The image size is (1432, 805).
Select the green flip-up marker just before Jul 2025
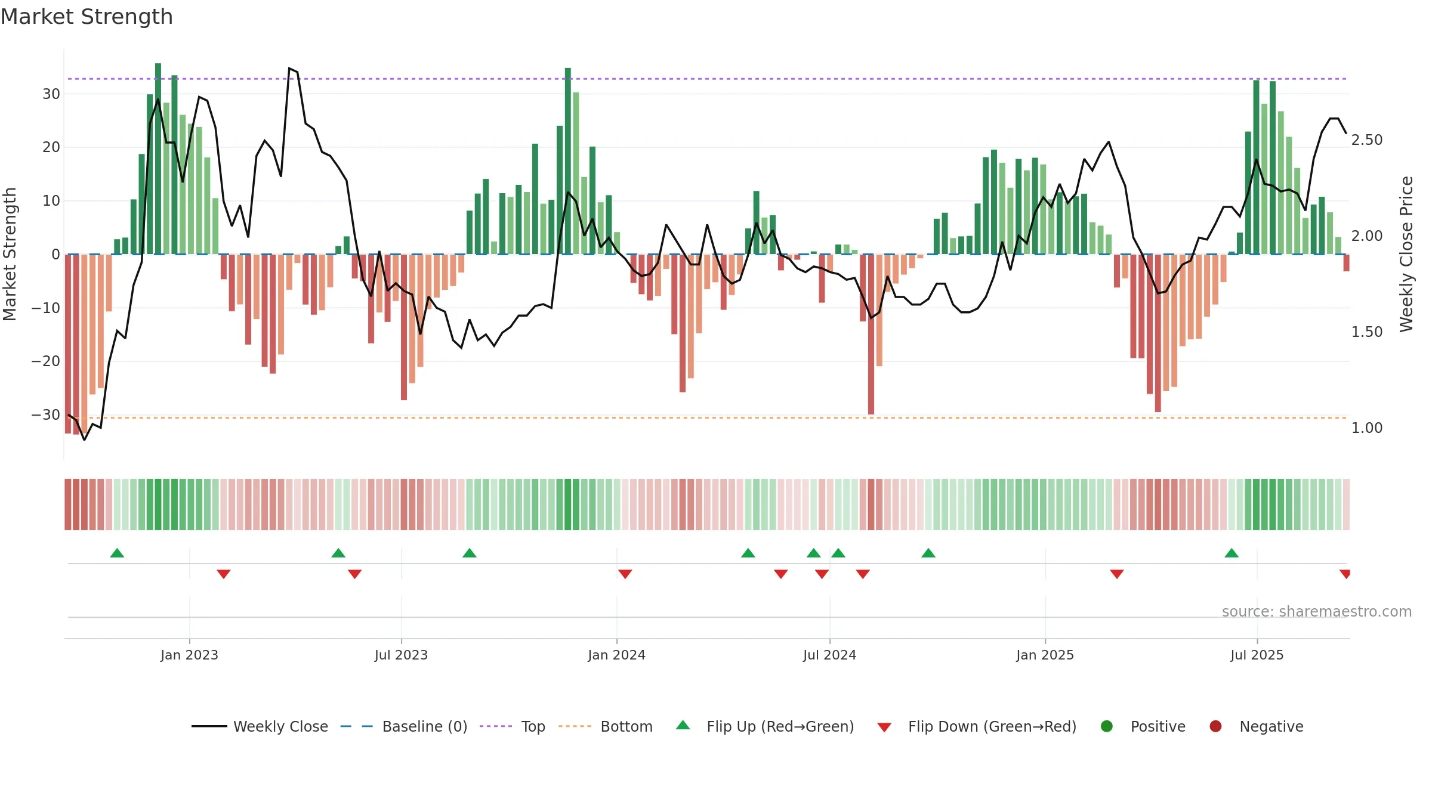click(1232, 553)
